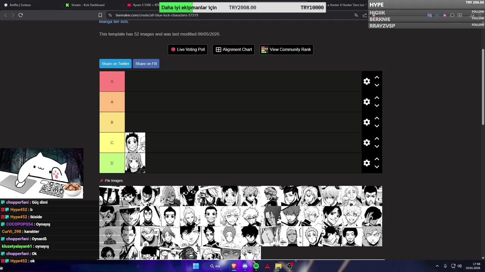Open settings gear for B tier row

pos(366,122)
